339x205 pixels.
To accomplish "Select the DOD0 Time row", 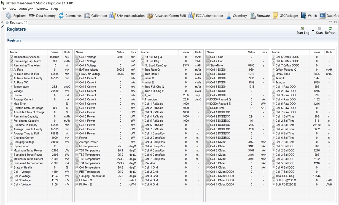I will 237,108.
